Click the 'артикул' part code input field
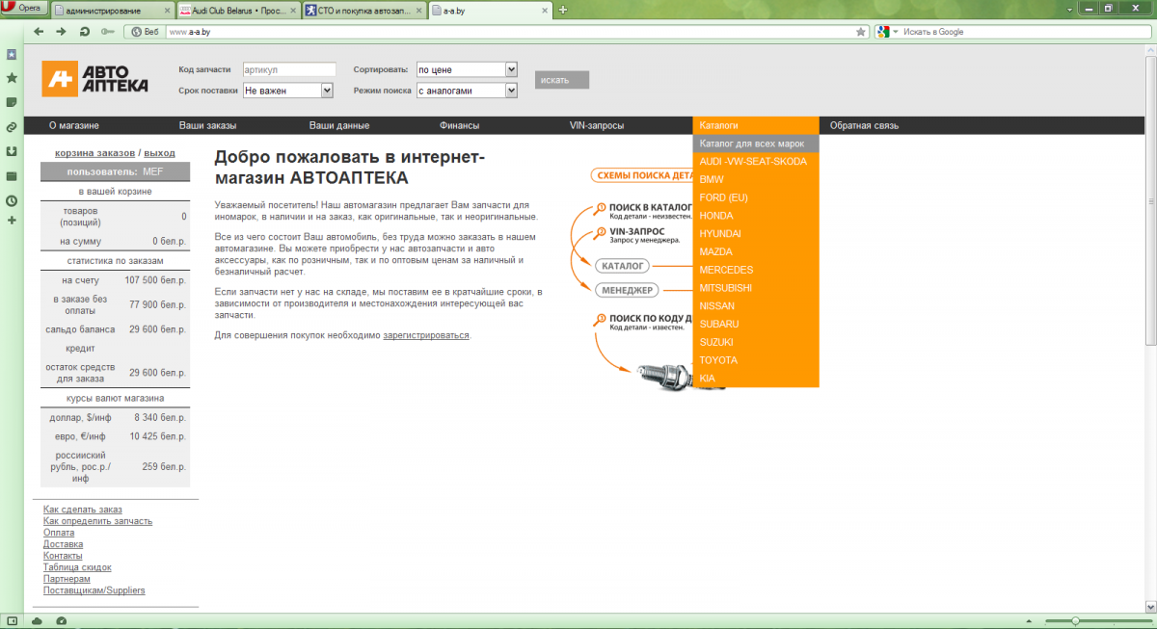Screen dimensions: 1157x629 (x=288, y=69)
